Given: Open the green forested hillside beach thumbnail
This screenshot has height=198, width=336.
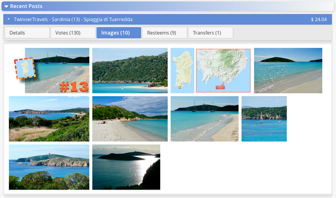Looking at the screenshot, I should coord(130,70).
